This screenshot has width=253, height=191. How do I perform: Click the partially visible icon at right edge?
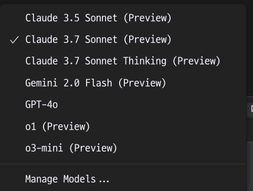252,109
